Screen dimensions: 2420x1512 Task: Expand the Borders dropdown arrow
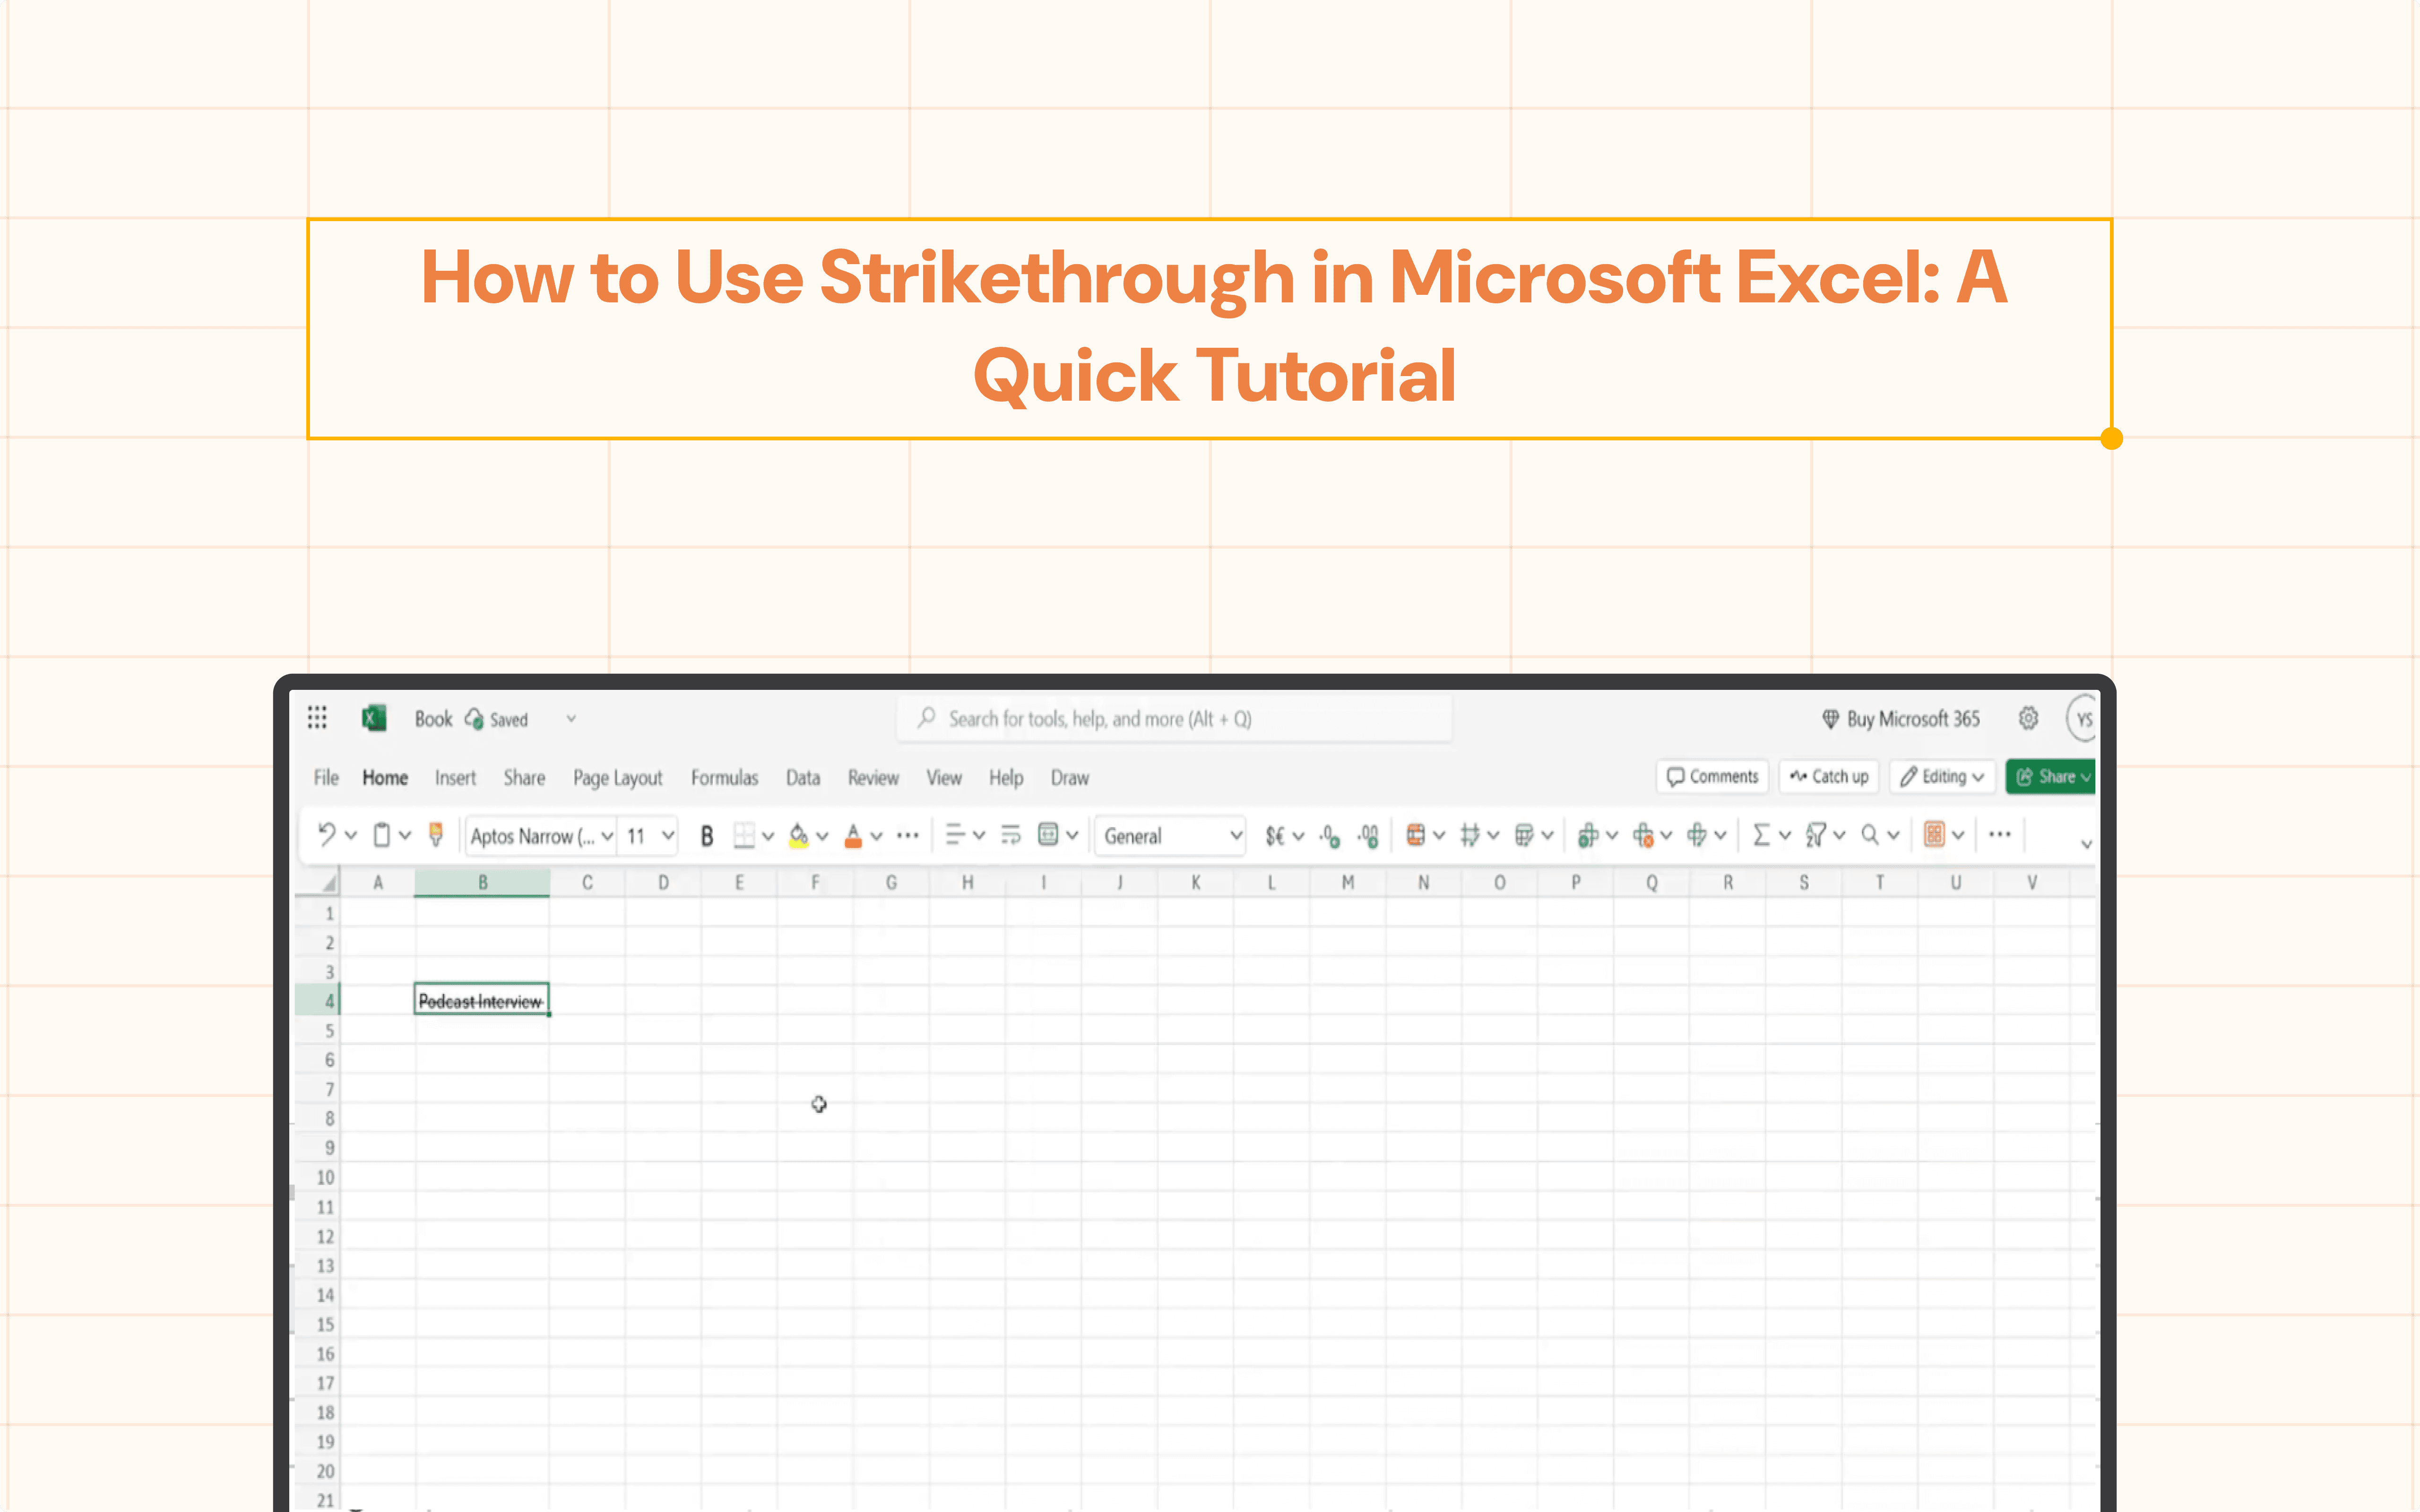click(768, 836)
